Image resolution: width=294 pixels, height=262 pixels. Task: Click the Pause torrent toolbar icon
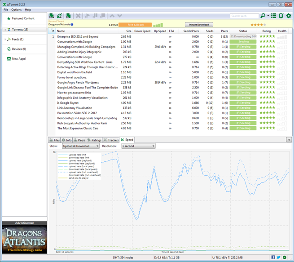pyautogui.click(x=95, y=16)
